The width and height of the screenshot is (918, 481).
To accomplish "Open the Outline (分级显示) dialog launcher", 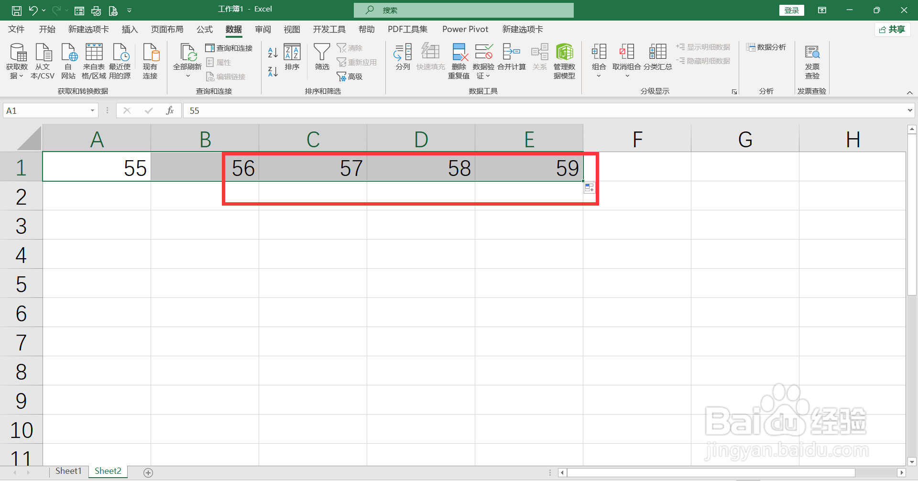I will click(x=734, y=92).
